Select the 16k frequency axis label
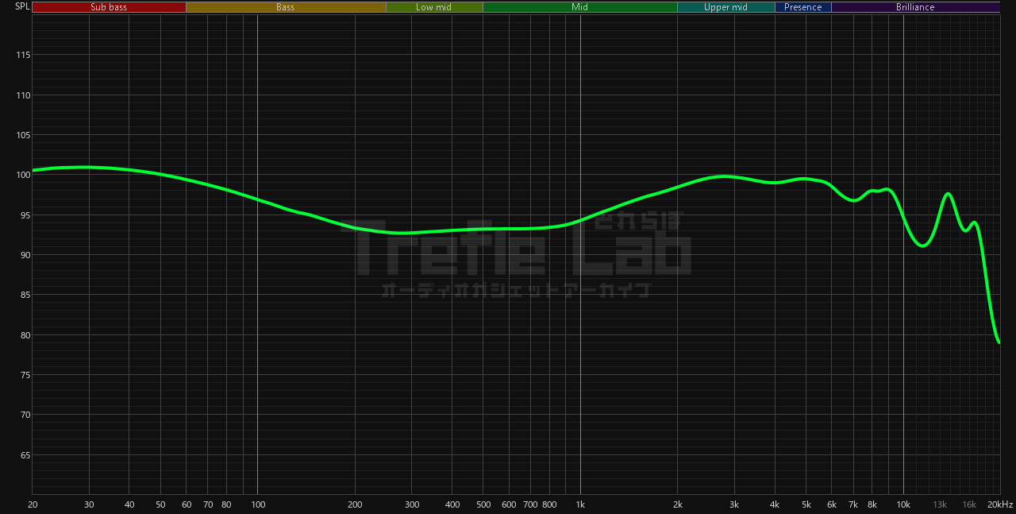 tap(969, 504)
